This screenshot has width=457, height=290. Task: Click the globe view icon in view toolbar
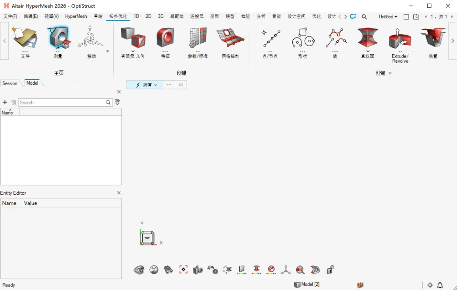(154, 270)
